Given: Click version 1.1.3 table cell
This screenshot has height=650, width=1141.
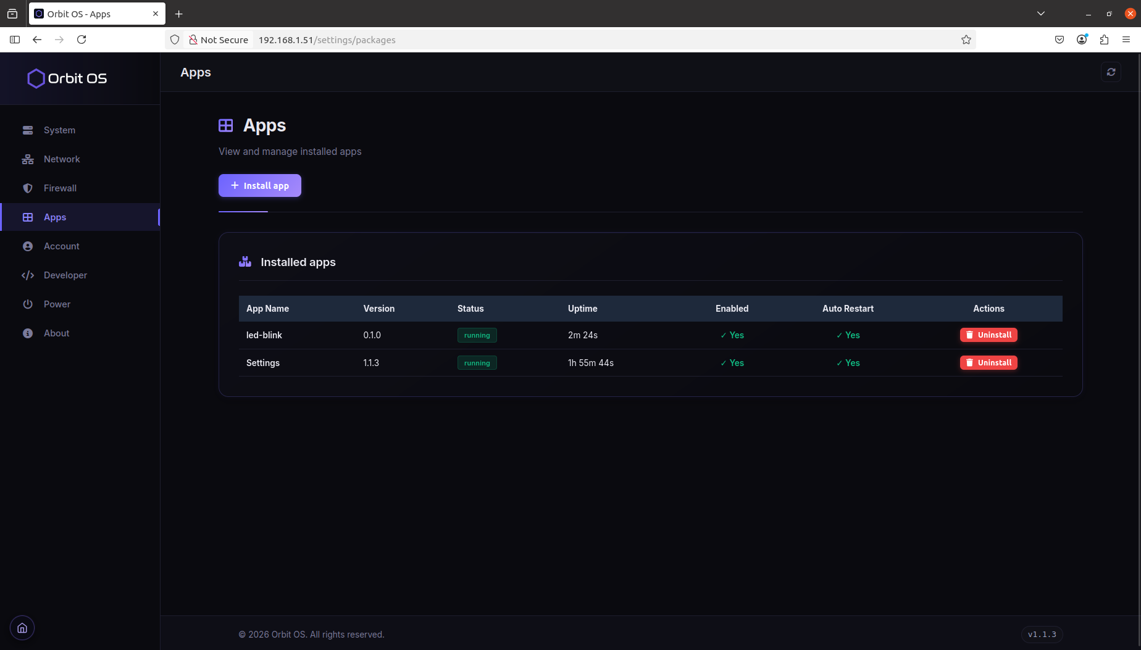Looking at the screenshot, I should click(371, 363).
